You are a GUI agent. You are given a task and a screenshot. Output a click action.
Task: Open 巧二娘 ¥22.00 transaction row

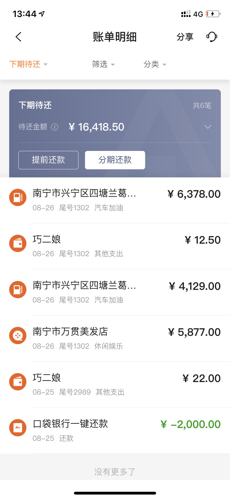115,385
